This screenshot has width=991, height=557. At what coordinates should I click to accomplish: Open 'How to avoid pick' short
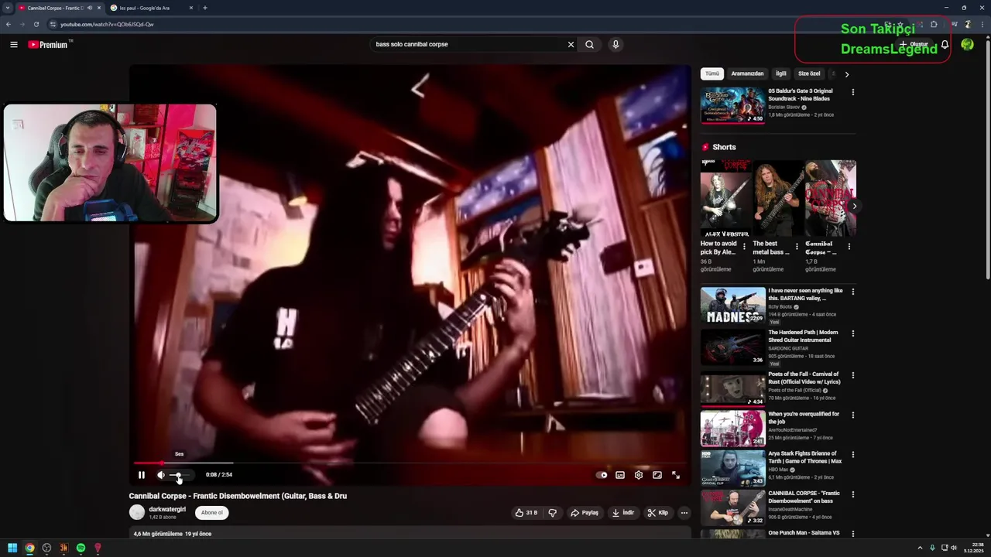point(725,198)
